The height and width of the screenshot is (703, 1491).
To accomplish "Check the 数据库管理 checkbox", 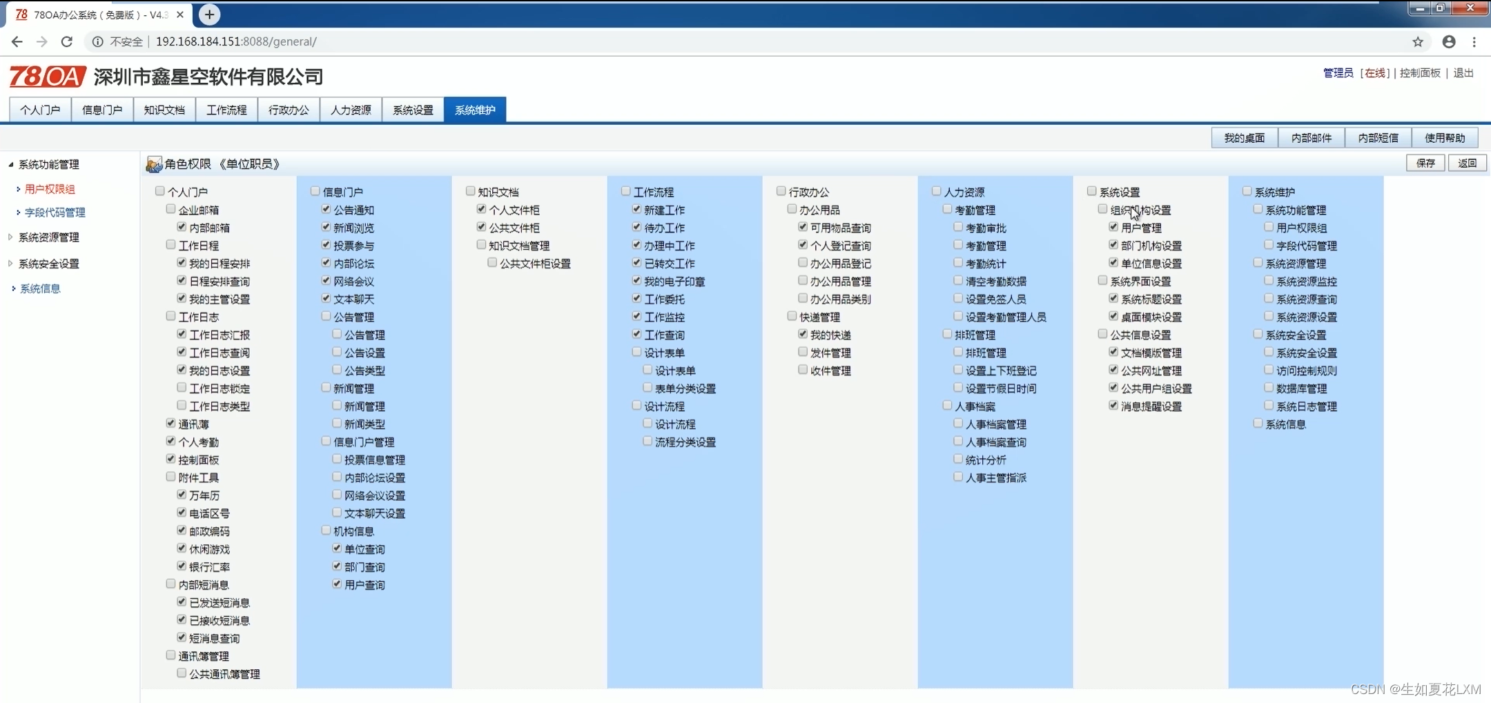I will click(x=1269, y=388).
